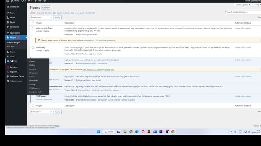Click the top Apply button
Viewport: 261px width, 146px height.
point(58,17)
